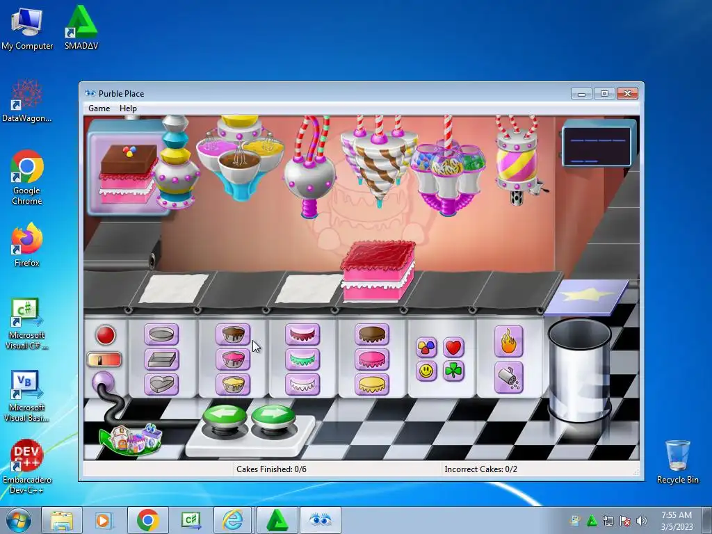Click the volume icon in tray
712x534 pixels.
coord(642,521)
